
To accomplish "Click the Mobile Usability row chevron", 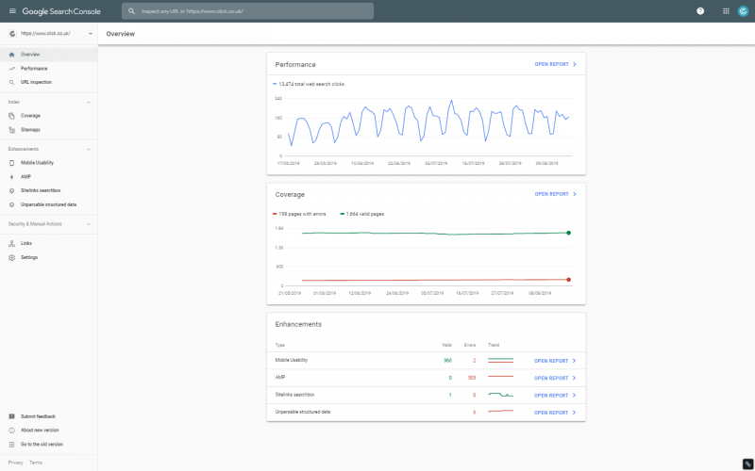I will [574, 361].
